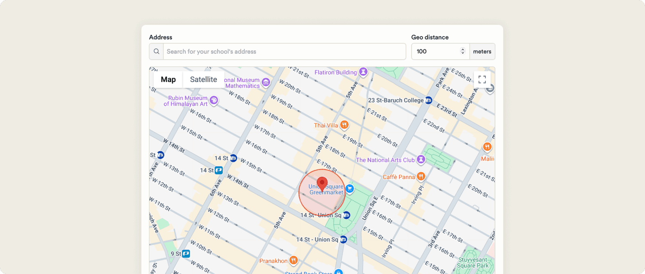Select the Caffè Panna restaurant marker
Image resolution: width=645 pixels, height=274 pixels.
[x=421, y=177]
